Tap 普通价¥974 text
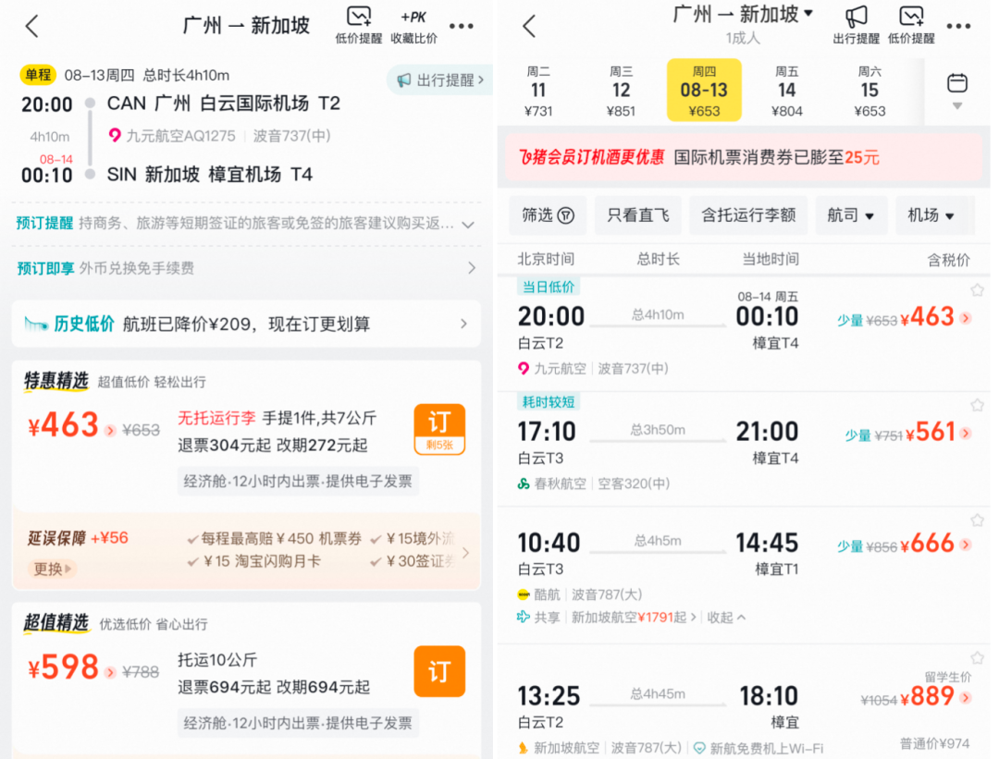 [x=934, y=743]
